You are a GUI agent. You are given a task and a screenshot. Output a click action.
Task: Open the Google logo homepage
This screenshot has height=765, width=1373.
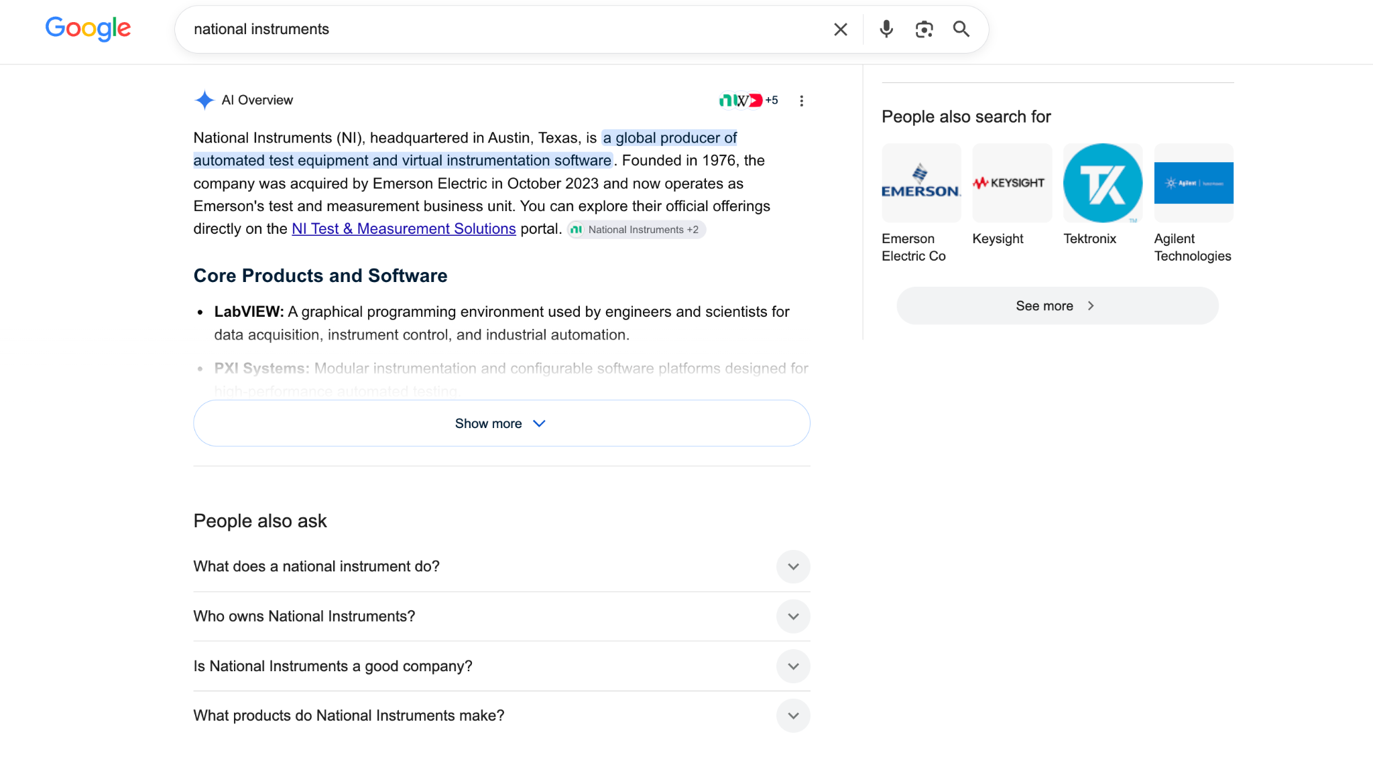pos(88,29)
